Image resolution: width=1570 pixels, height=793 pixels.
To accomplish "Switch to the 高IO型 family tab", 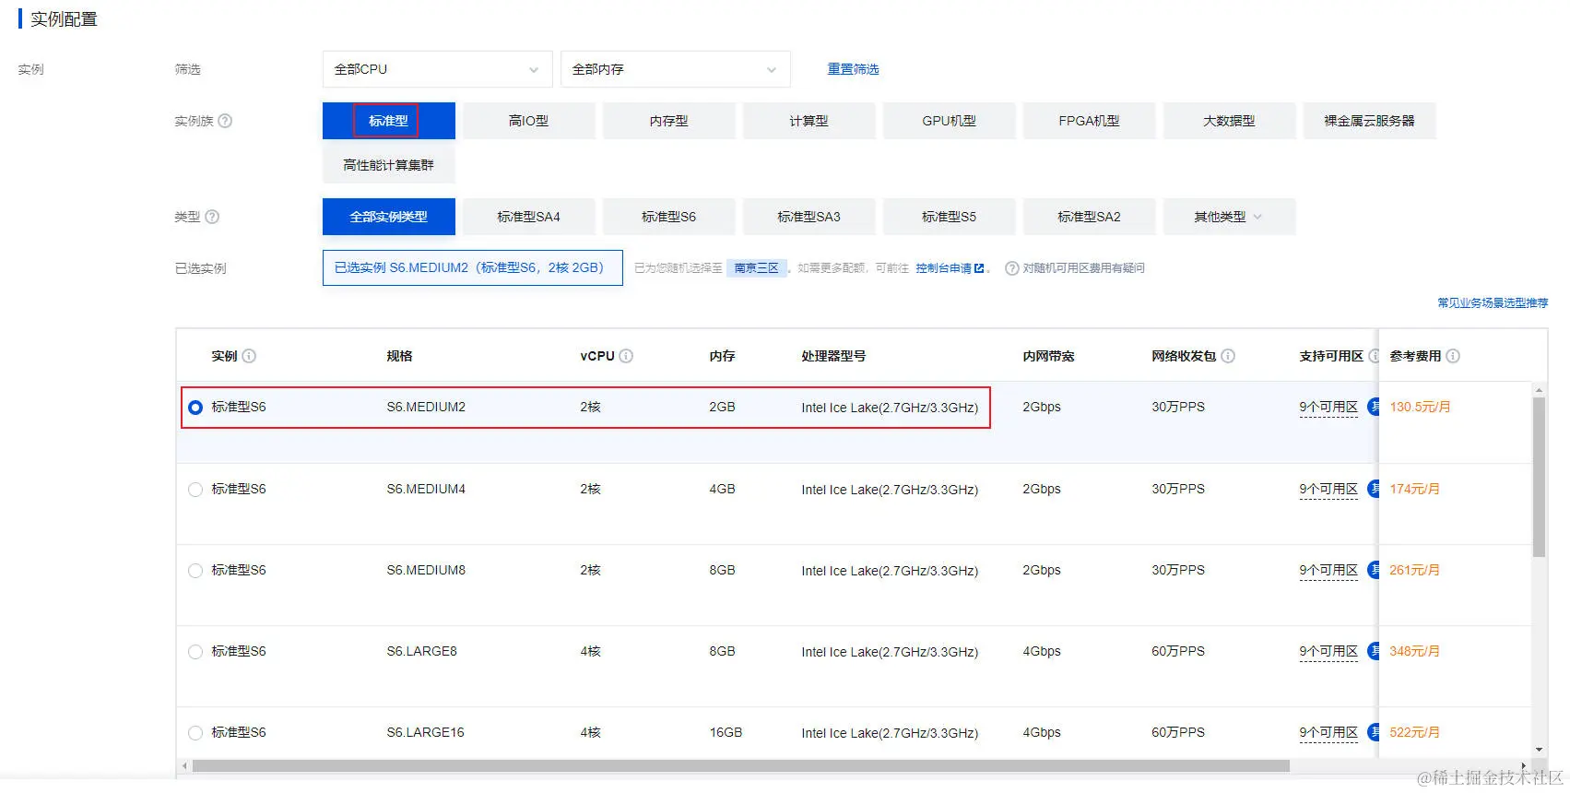I will [529, 121].
